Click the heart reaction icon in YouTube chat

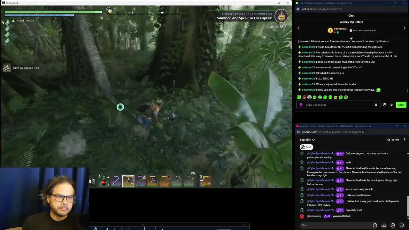(x=402, y=225)
